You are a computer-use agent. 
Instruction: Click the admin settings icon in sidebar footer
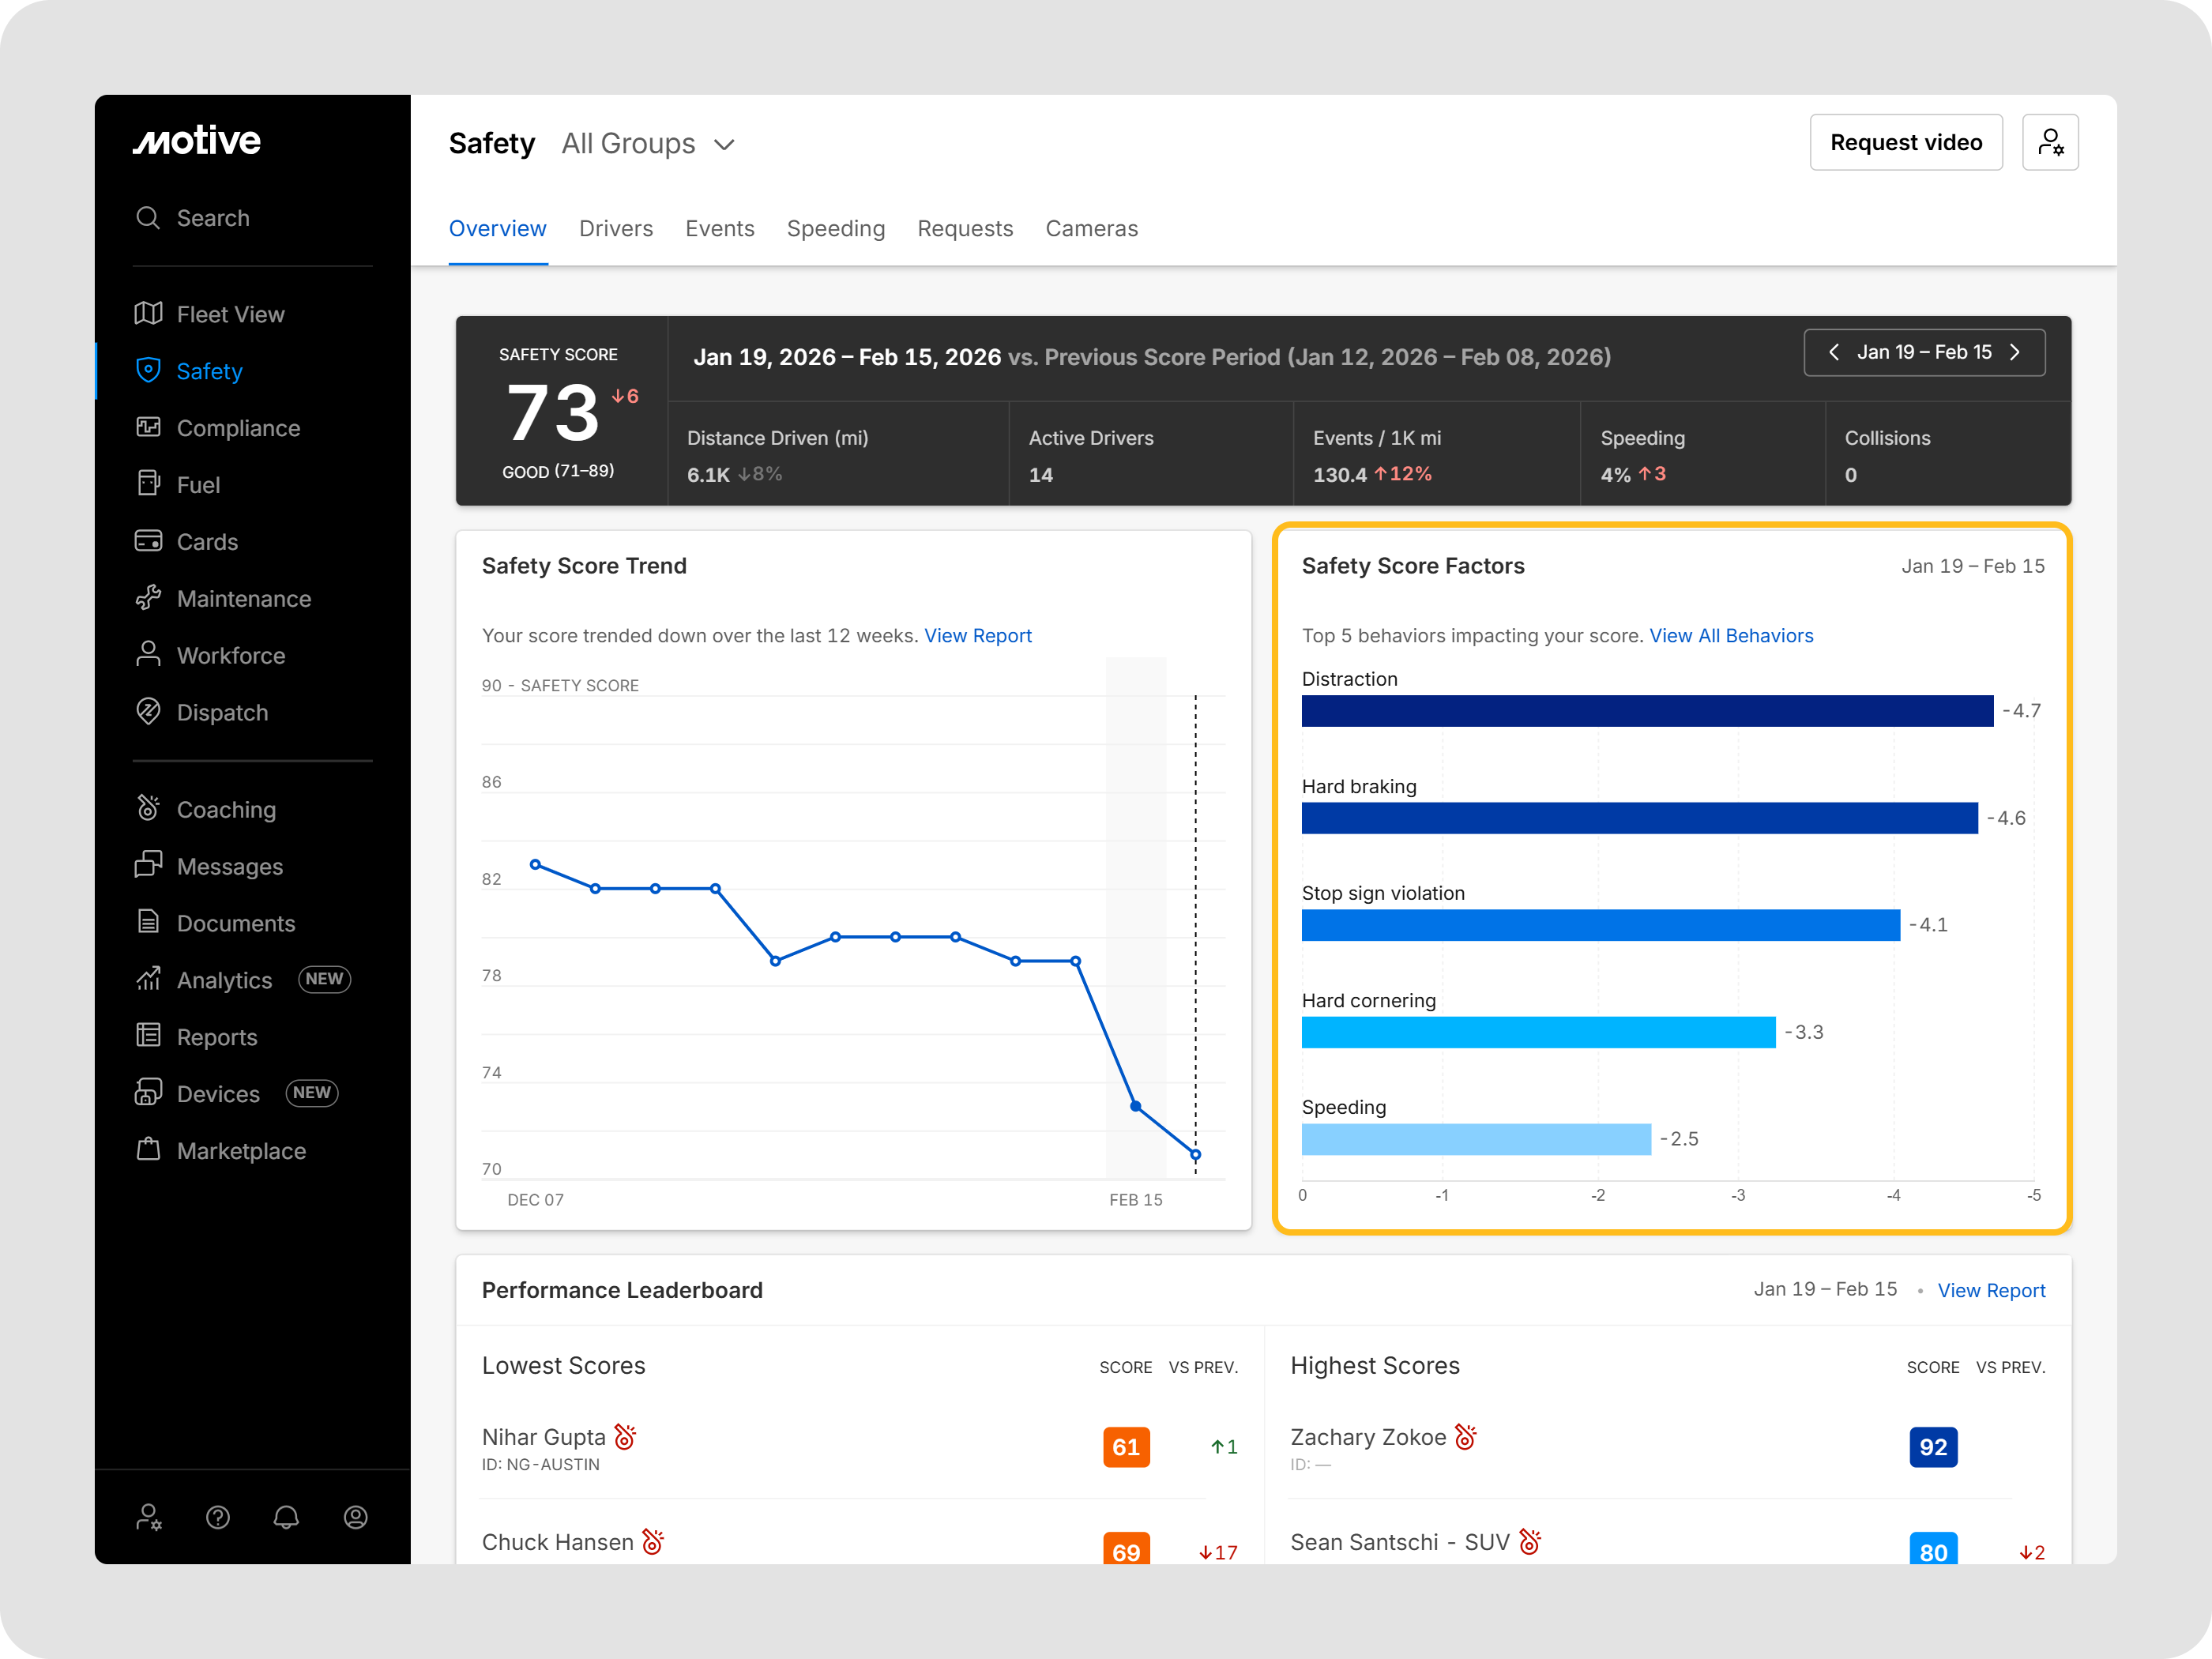[x=149, y=1517]
